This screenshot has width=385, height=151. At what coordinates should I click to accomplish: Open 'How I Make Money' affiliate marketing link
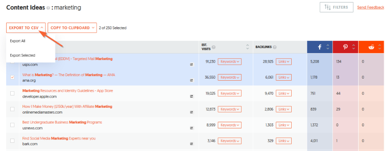click(x=67, y=107)
